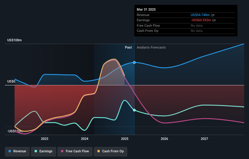The width and height of the screenshot is (249, 159).
Task: Click the Past label on chart
Action: pyautogui.click(x=128, y=48)
